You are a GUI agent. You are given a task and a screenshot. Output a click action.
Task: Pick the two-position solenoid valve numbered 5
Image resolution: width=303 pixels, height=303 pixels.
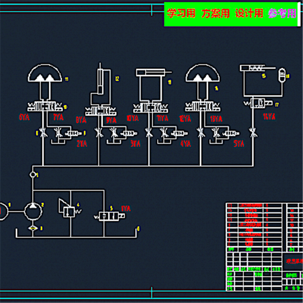tap(110, 216)
